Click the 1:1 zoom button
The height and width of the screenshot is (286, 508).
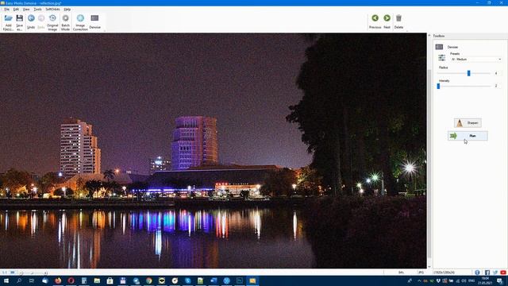pyautogui.click(x=4, y=272)
